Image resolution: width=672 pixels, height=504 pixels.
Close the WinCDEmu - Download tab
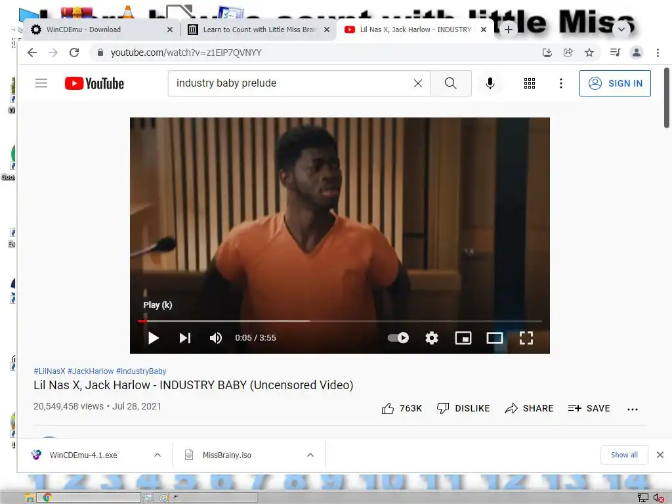click(170, 30)
